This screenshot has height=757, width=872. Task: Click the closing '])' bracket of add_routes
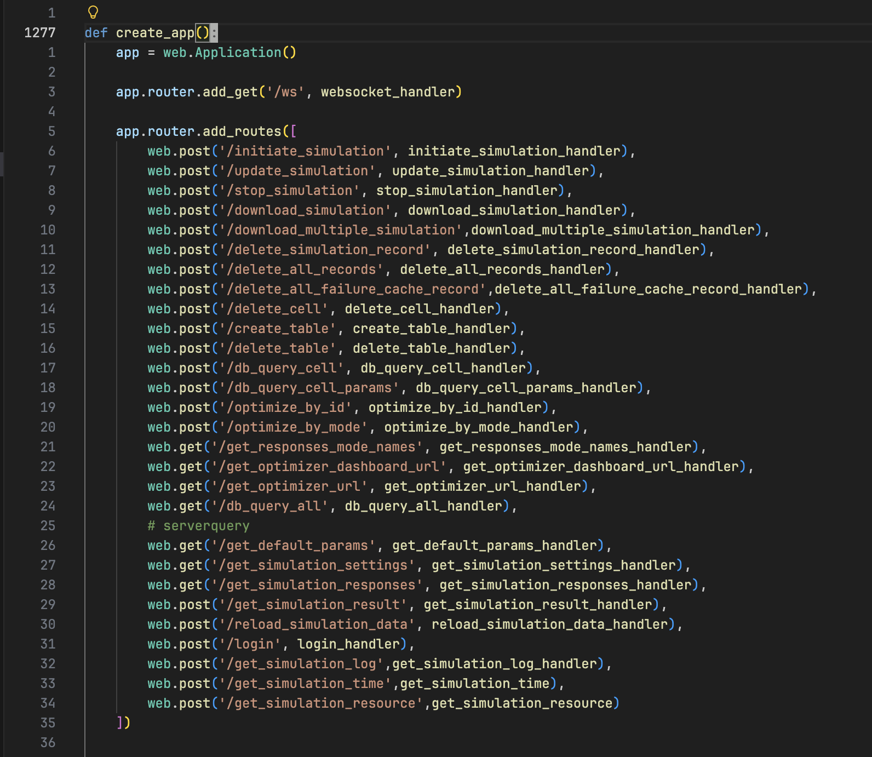tap(123, 723)
